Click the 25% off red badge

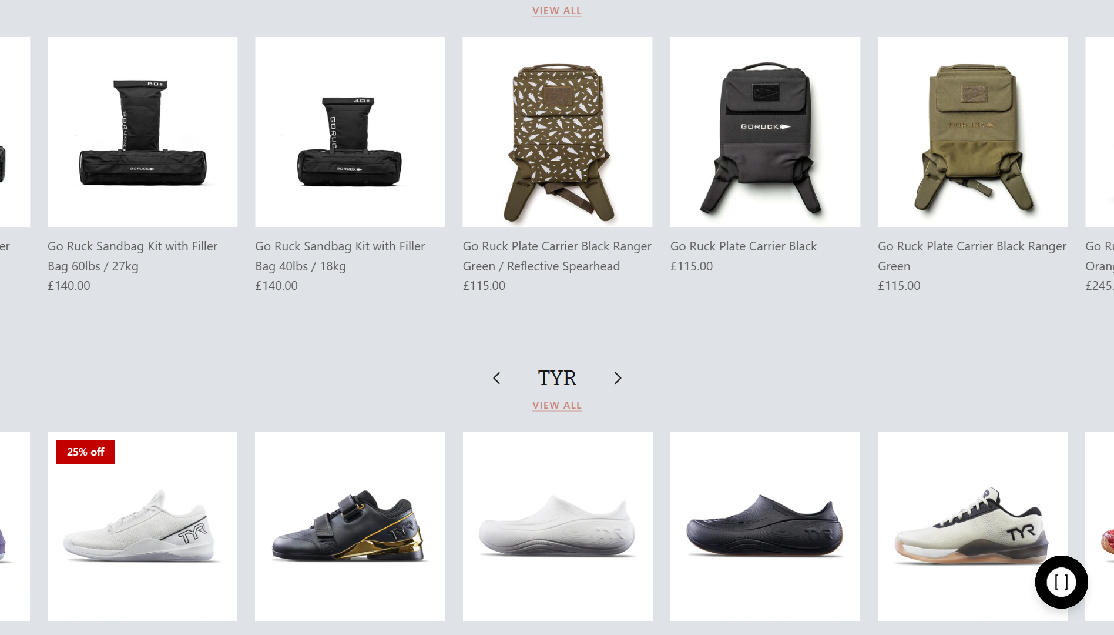click(x=85, y=452)
